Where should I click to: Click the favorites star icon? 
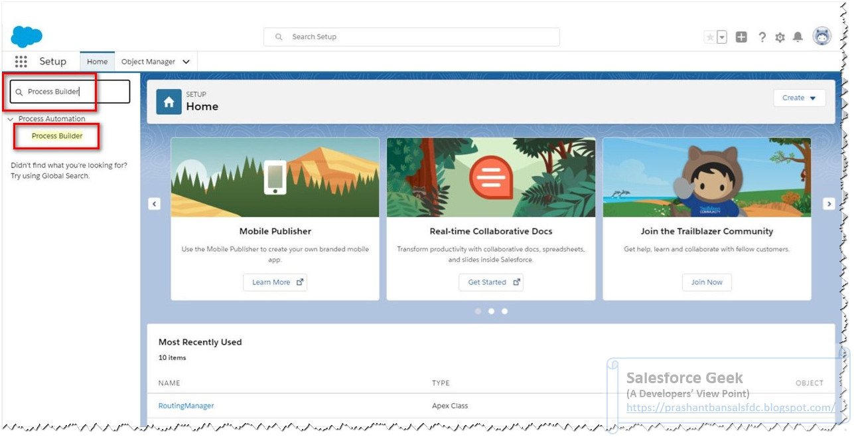(x=710, y=37)
